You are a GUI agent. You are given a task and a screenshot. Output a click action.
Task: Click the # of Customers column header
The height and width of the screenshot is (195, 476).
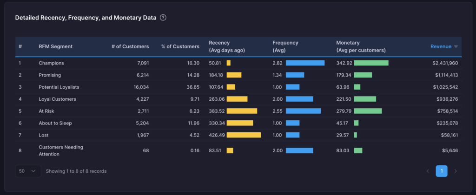(130, 47)
